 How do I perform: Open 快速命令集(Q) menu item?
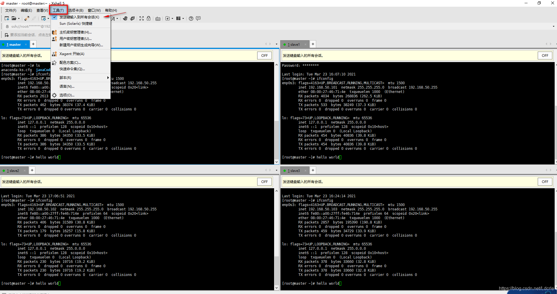81,69
